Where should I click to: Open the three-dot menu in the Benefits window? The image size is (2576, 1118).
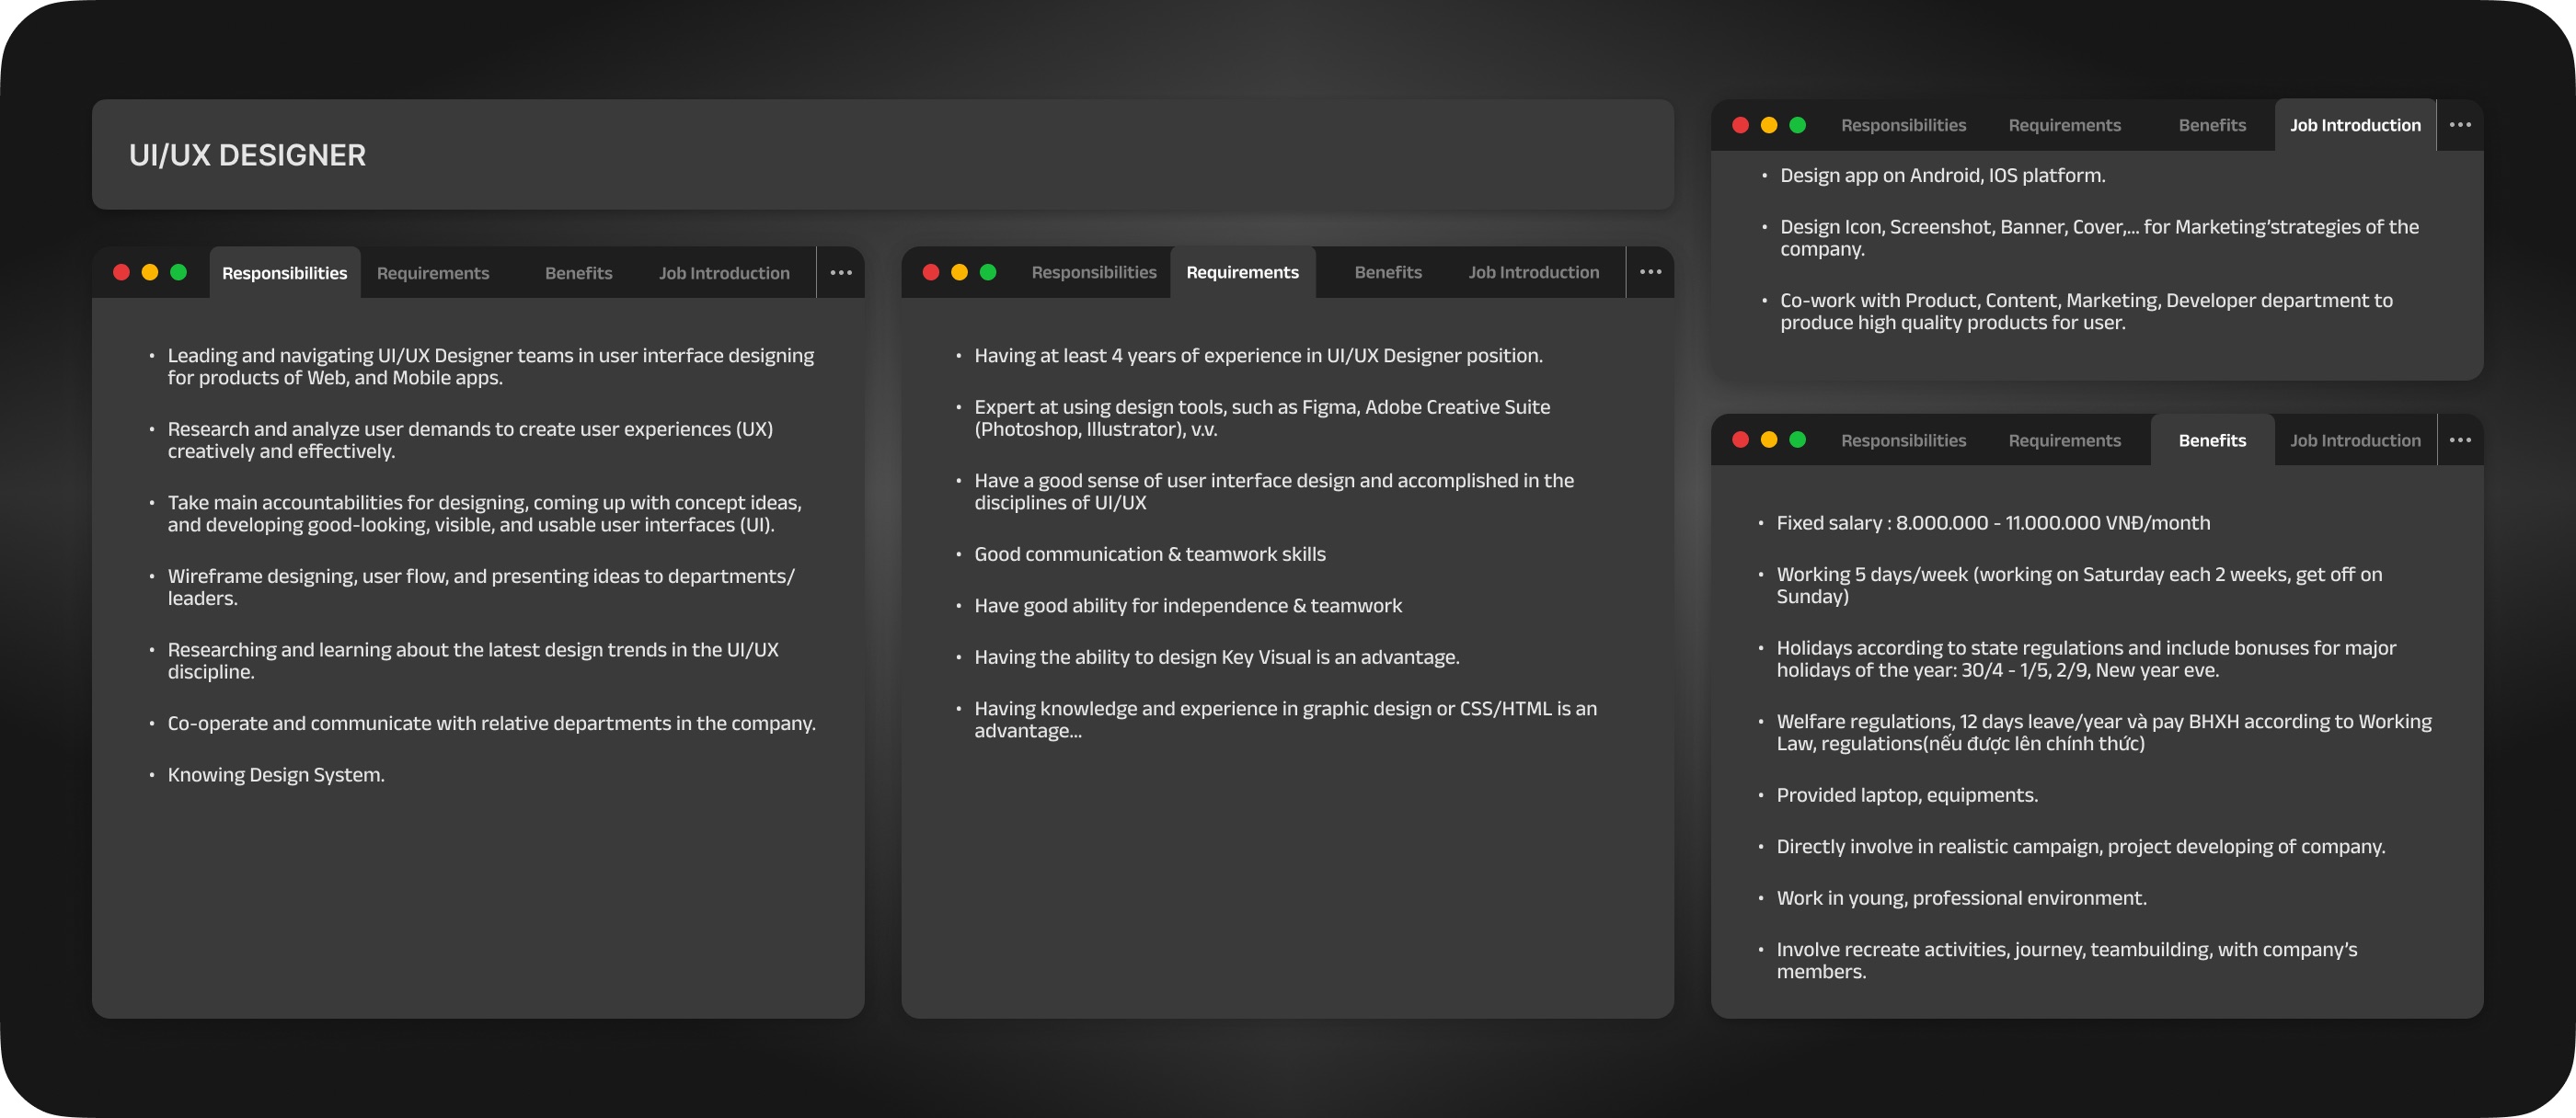[x=2460, y=440]
